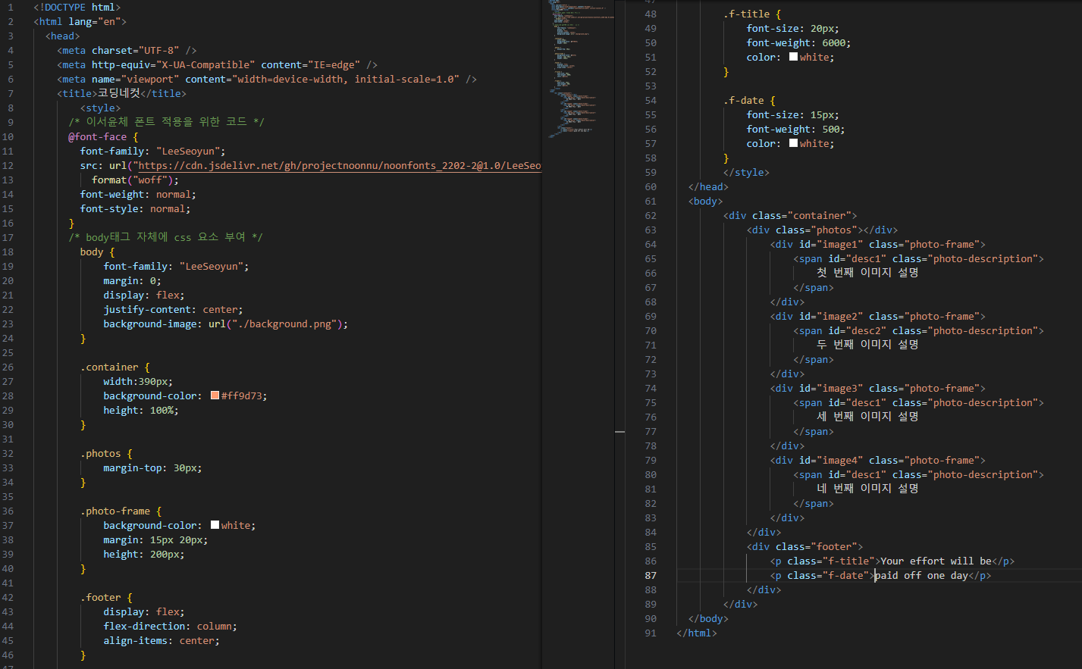Viewport: 1082px width, 669px height.
Task: Click the code minimap thumbnail
Action: pos(581,68)
